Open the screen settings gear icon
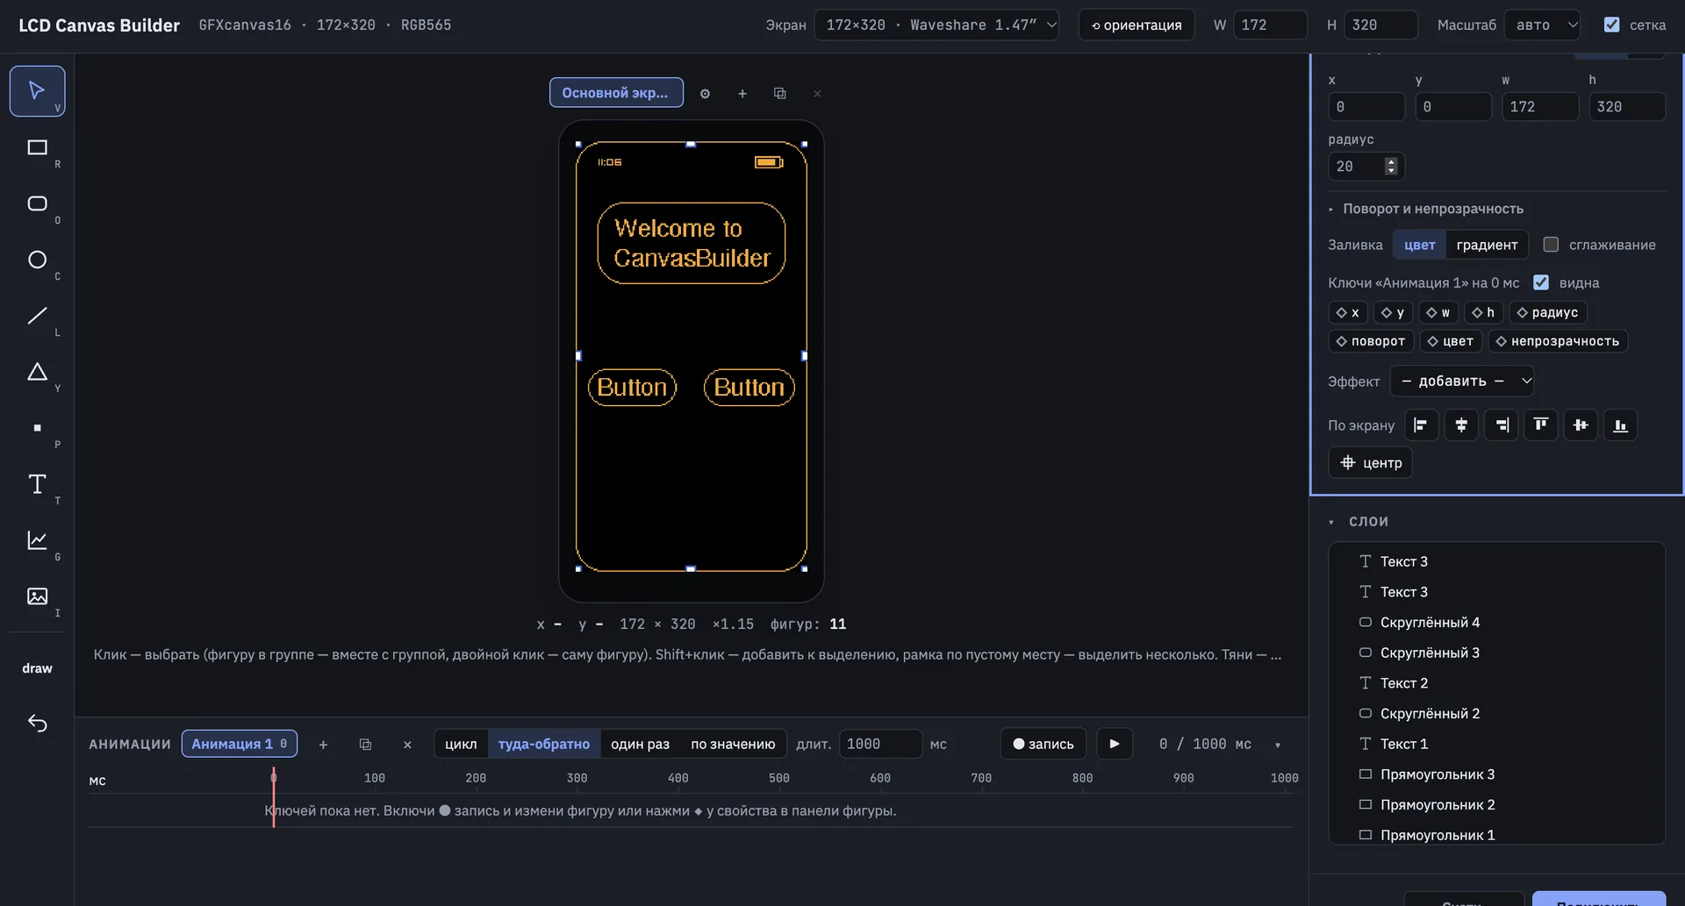The image size is (1685, 906). click(x=705, y=93)
